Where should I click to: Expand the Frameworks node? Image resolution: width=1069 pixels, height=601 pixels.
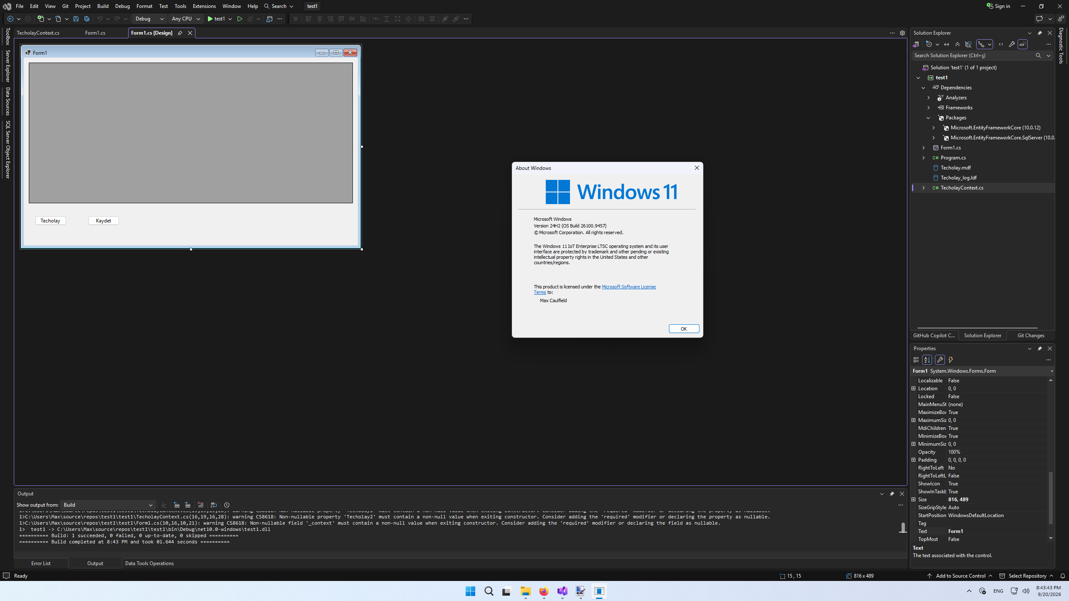click(x=928, y=108)
